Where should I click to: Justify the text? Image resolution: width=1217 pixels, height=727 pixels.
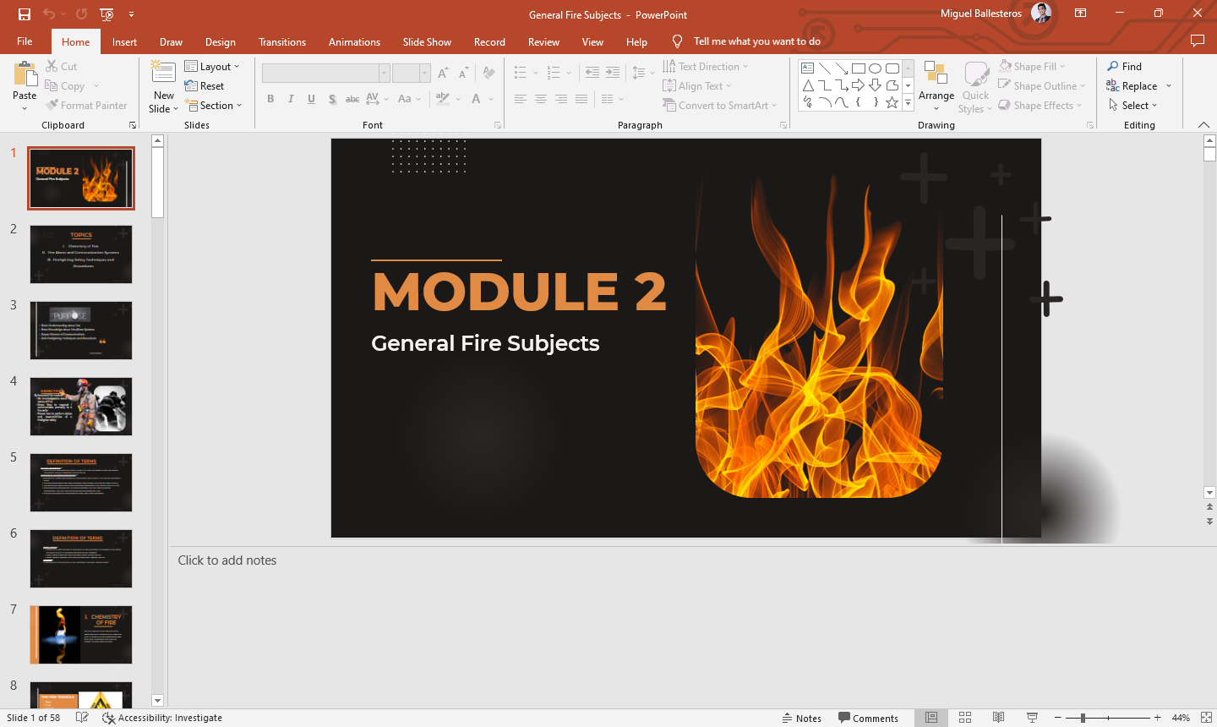click(x=581, y=99)
